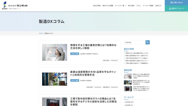Open 最新記事 text link 倉庫は湿度管理が大切
The image size is (188, 106).
pyautogui.click(x=141, y=83)
